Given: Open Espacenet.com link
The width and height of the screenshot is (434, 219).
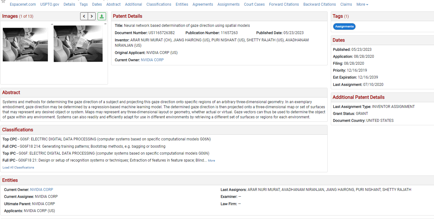Looking at the screenshot, I should pyautogui.click(x=23, y=4).
